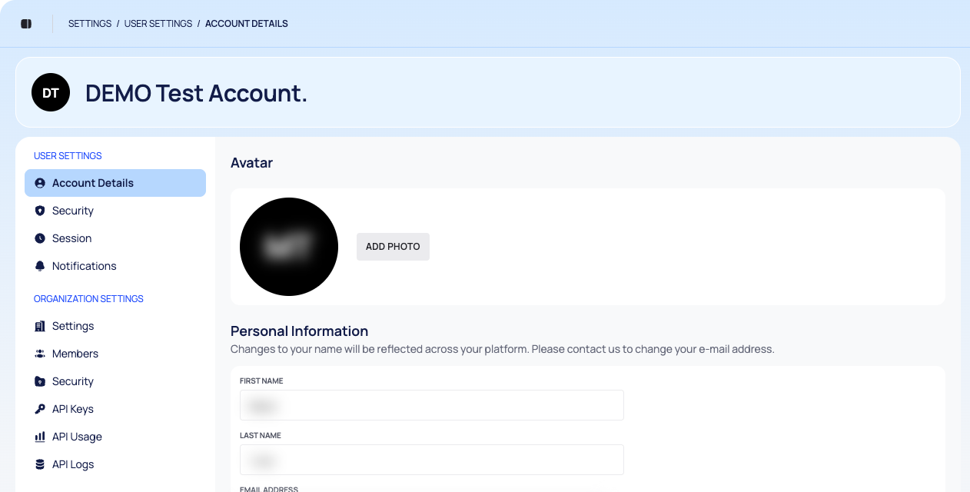Click the 'Avatar' section heading

click(x=252, y=163)
